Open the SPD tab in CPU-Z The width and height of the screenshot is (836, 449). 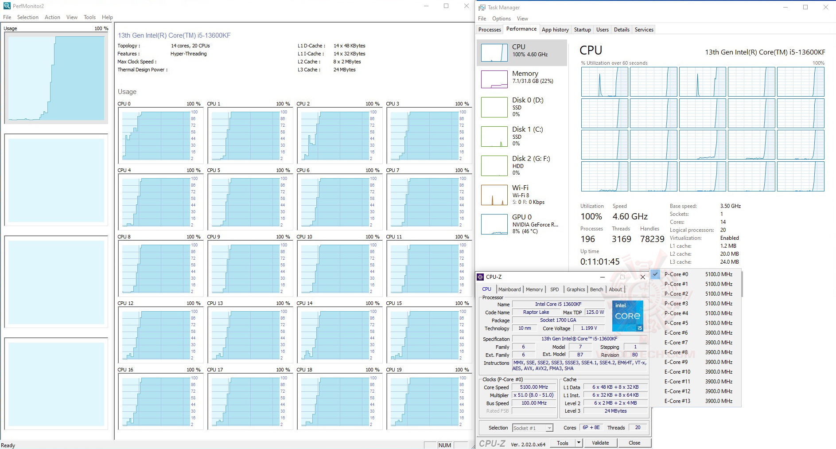[555, 289]
